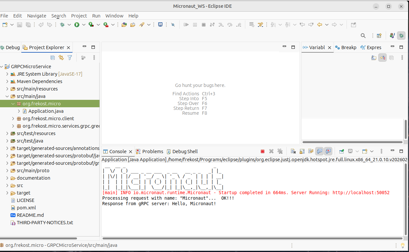The height and width of the screenshot is (252, 409).
Task: Toggle Skip All Breakpoints icon
Action: click(173, 25)
